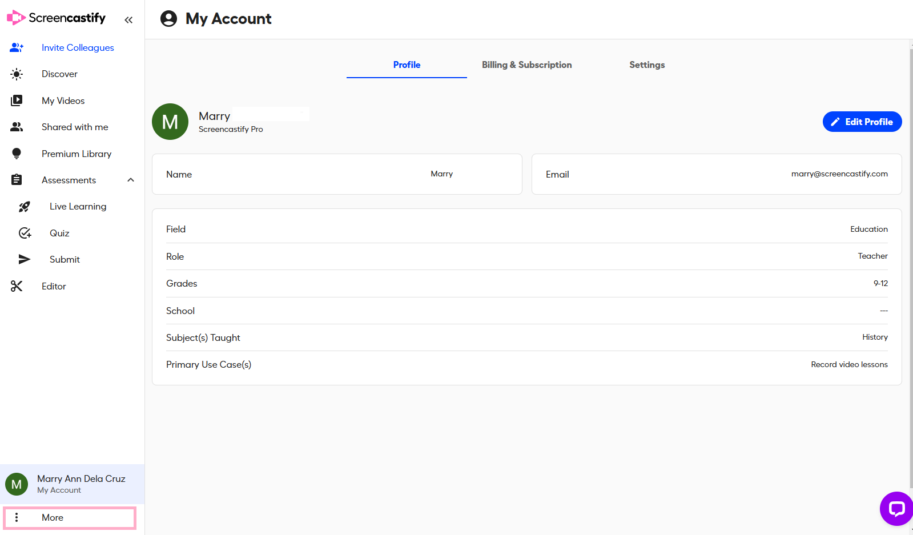Open the More menu

pos(70,518)
